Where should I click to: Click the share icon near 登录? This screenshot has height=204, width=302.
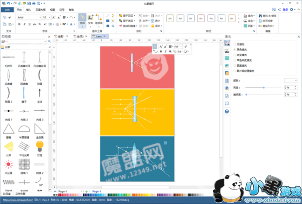[279, 9]
